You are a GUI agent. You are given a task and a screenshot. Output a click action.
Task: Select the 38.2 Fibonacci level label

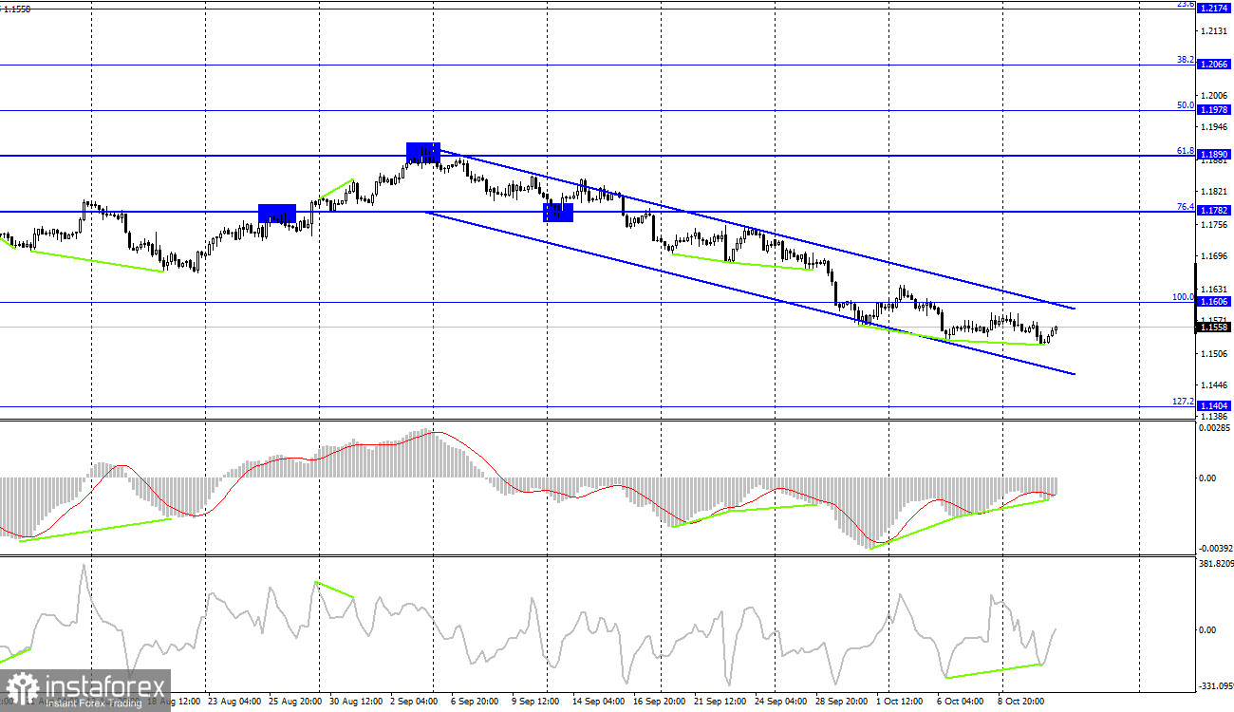point(1185,59)
